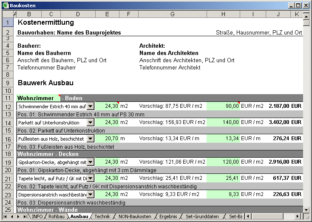Click 'Name des Bauherrn' cell
Screen dimensions: 312x222
(44, 53)
